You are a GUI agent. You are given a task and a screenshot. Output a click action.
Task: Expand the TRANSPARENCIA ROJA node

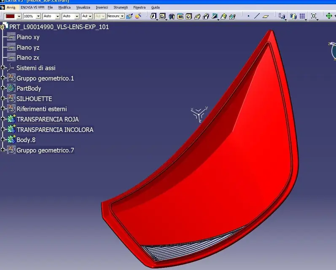pos(3,119)
